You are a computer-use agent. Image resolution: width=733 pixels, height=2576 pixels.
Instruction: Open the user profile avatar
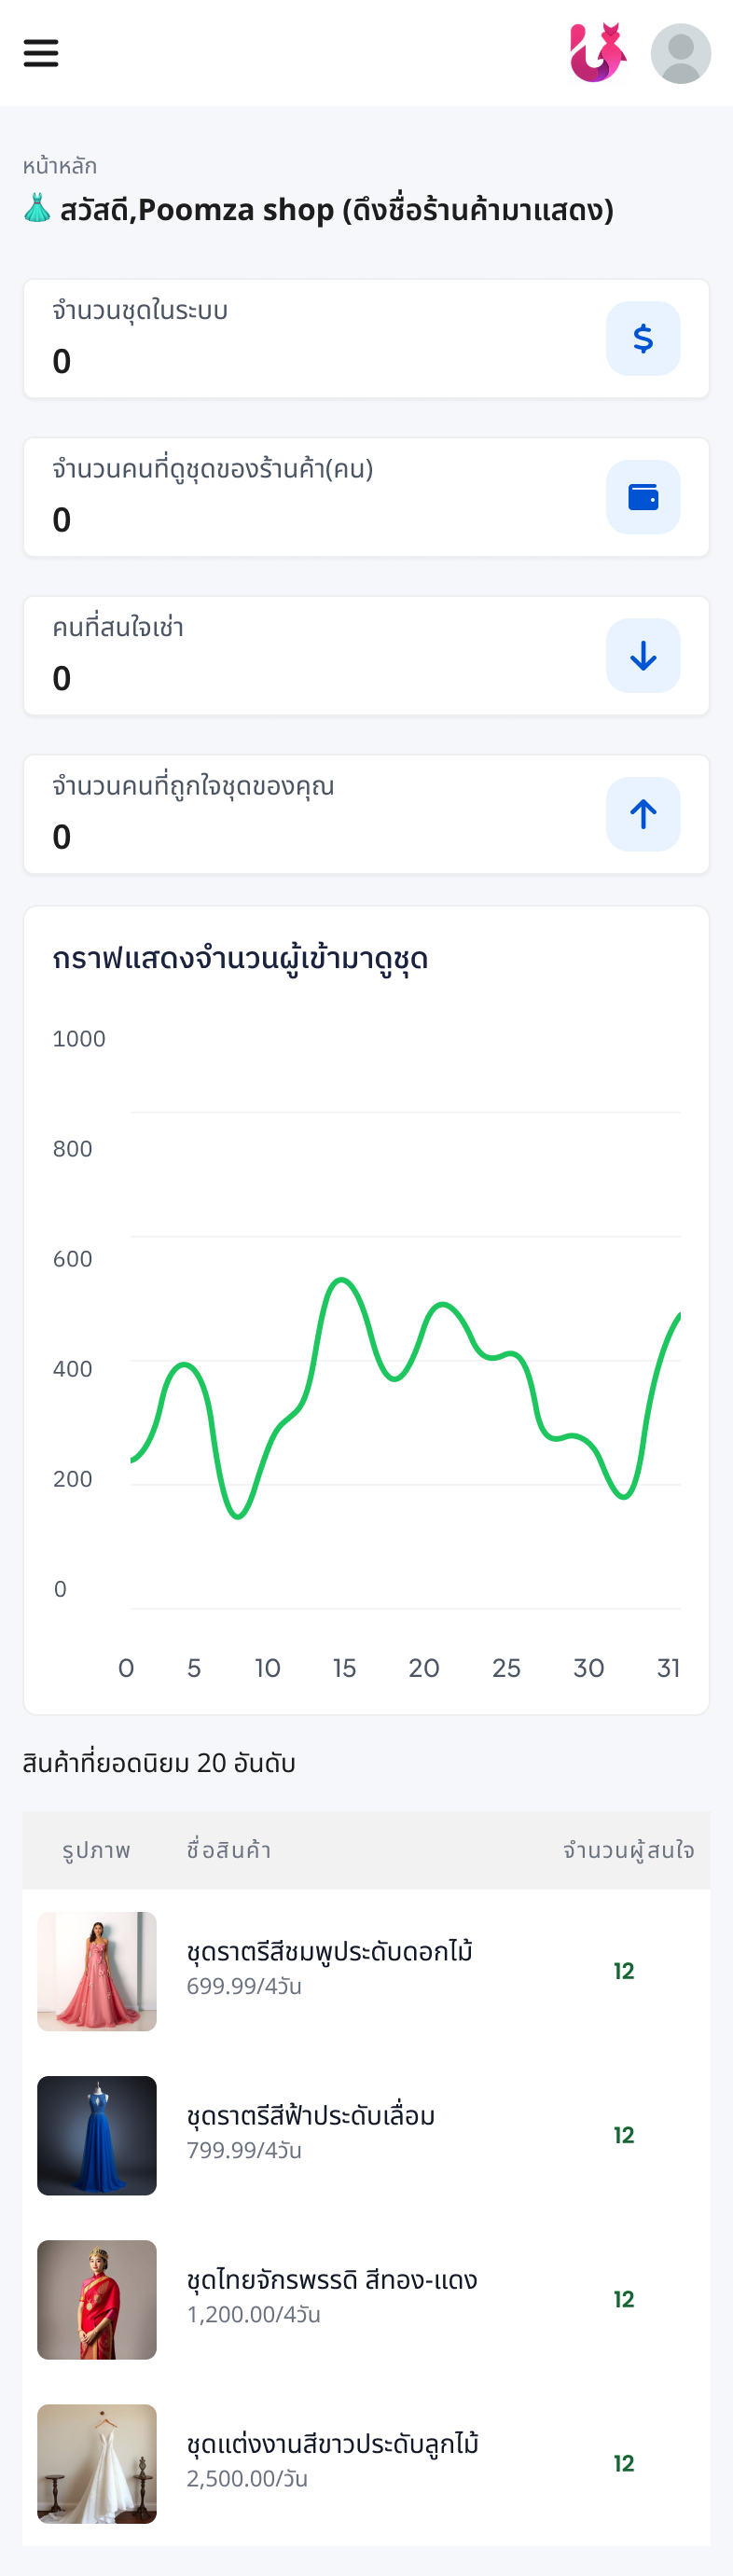point(680,54)
